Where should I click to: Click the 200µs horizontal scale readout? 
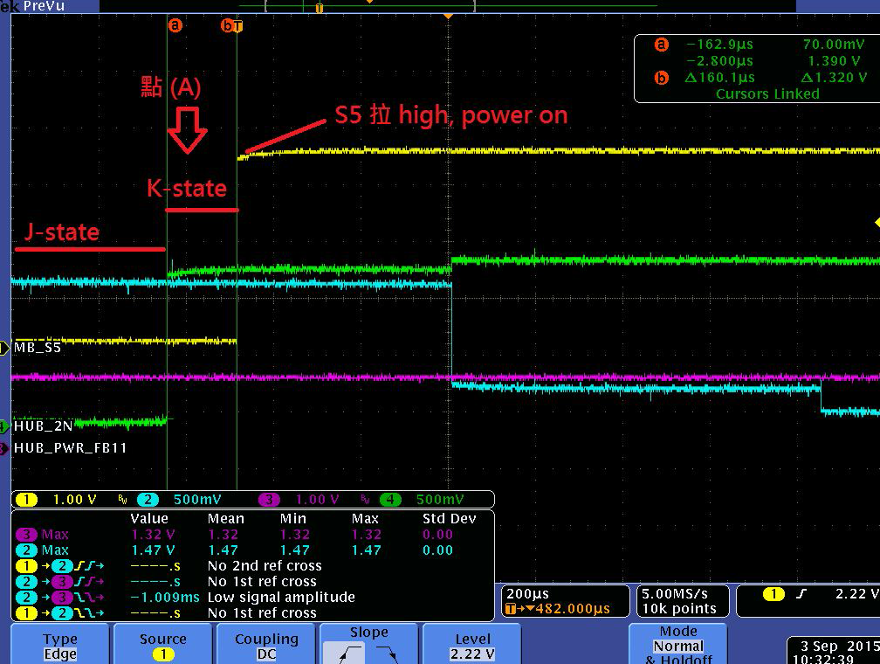pos(527,594)
